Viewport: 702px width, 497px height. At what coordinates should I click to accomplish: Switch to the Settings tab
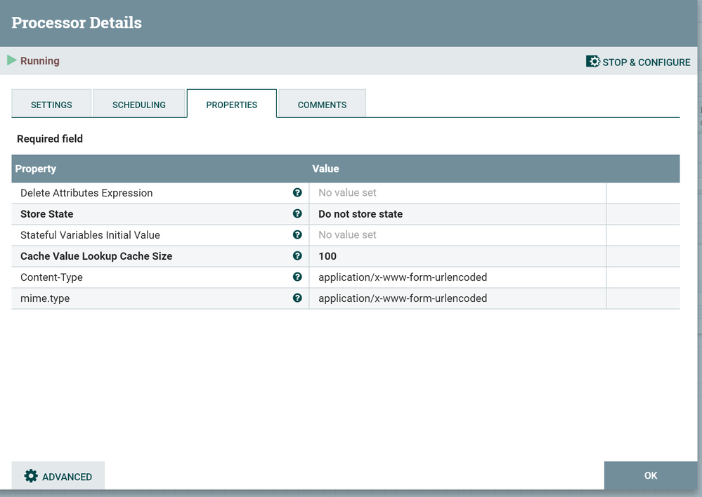click(51, 104)
